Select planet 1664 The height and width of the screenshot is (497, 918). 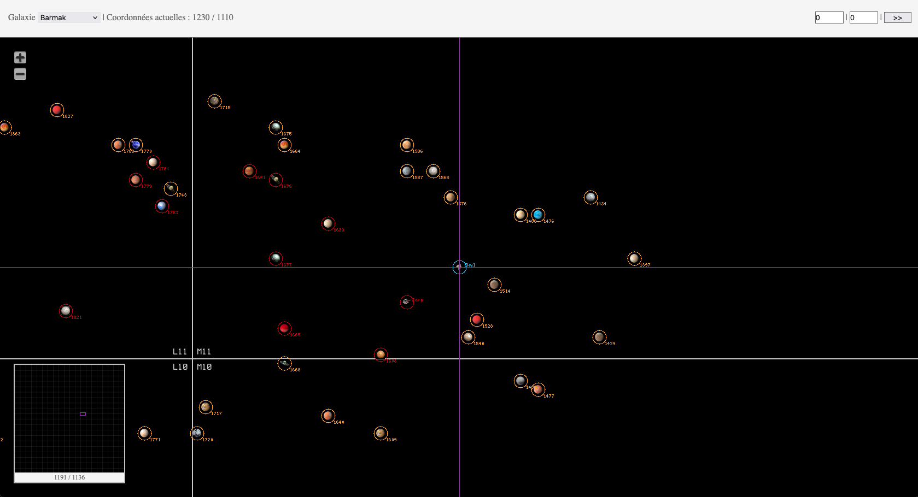[284, 145]
